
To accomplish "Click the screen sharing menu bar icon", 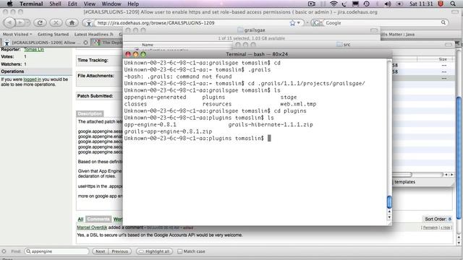I will click(x=312, y=4).
